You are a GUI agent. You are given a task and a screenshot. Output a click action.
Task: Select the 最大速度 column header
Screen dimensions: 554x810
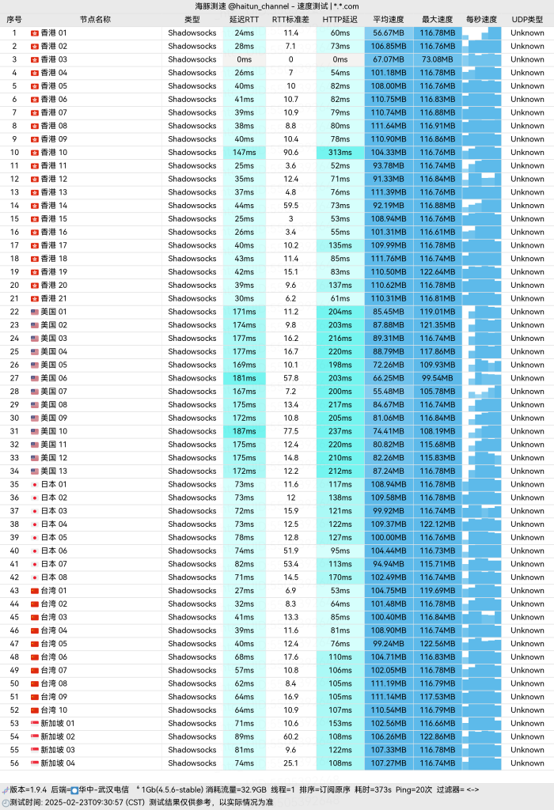[x=437, y=20]
